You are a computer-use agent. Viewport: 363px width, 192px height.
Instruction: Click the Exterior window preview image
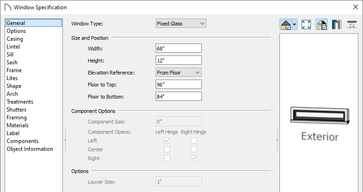pyautogui.click(x=320, y=116)
